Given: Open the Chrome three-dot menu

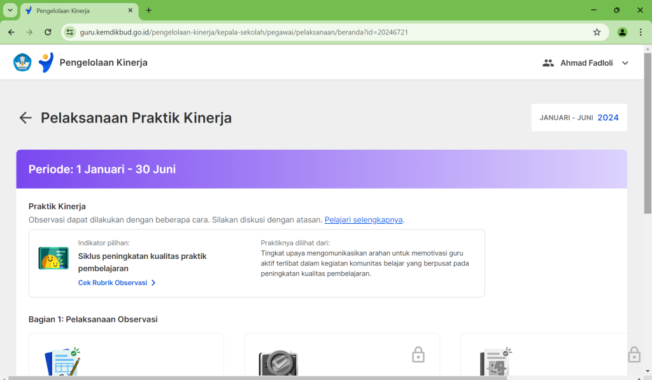Looking at the screenshot, I should point(641,32).
